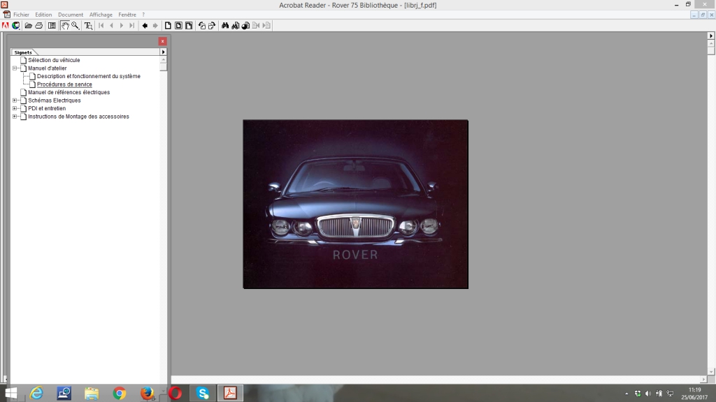This screenshot has height=402, width=716.
Task: Open the Edition menu
Action: [x=43, y=15]
